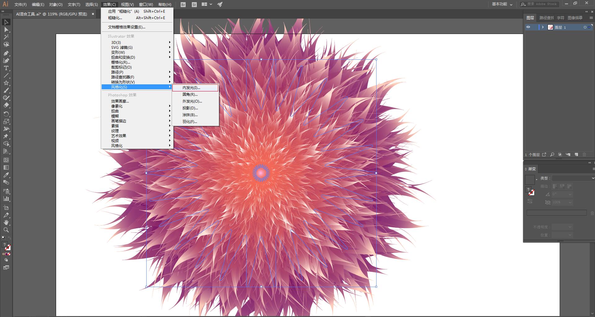
Task: Select the Symbol Sprayer tool
Action: pyautogui.click(x=6, y=191)
